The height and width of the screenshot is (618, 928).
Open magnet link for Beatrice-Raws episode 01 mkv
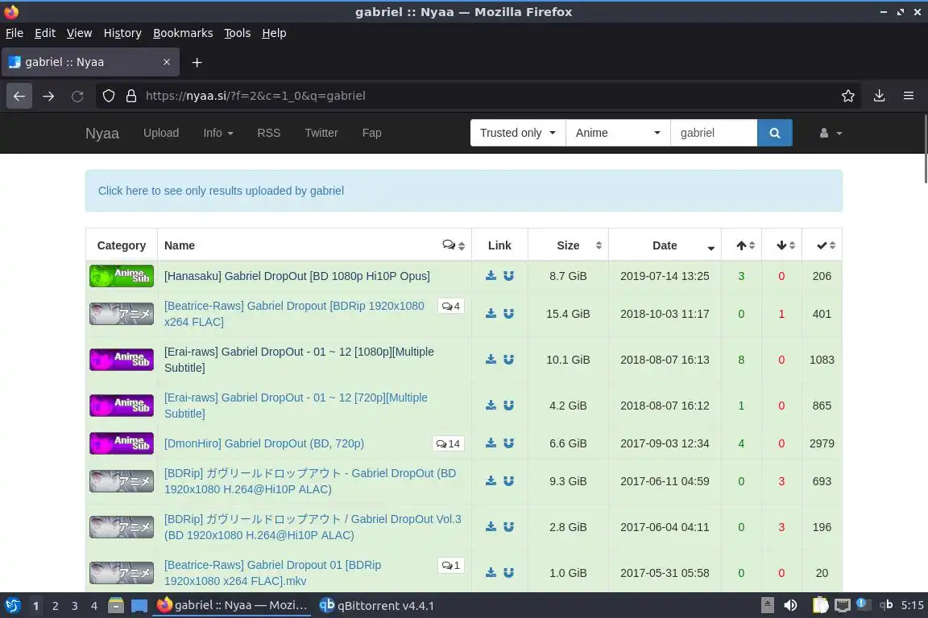pyautogui.click(x=508, y=572)
